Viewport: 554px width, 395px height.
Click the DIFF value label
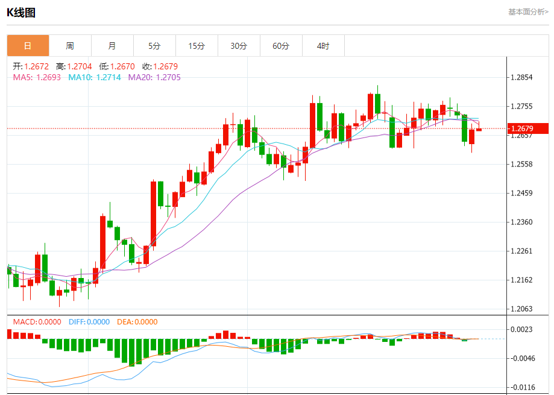point(89,322)
